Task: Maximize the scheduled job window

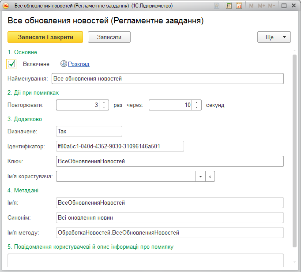Action: (x=284, y=6)
